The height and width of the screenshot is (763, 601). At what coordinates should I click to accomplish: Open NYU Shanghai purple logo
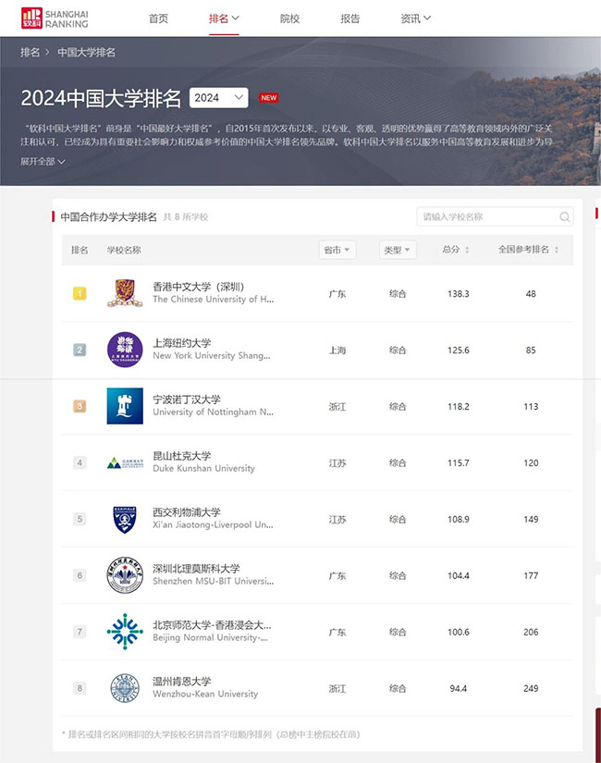click(x=125, y=350)
